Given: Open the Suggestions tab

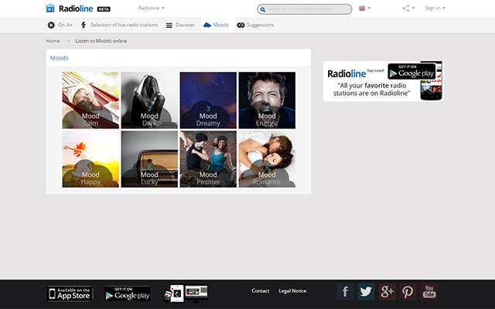Looking at the screenshot, I should 255,25.
